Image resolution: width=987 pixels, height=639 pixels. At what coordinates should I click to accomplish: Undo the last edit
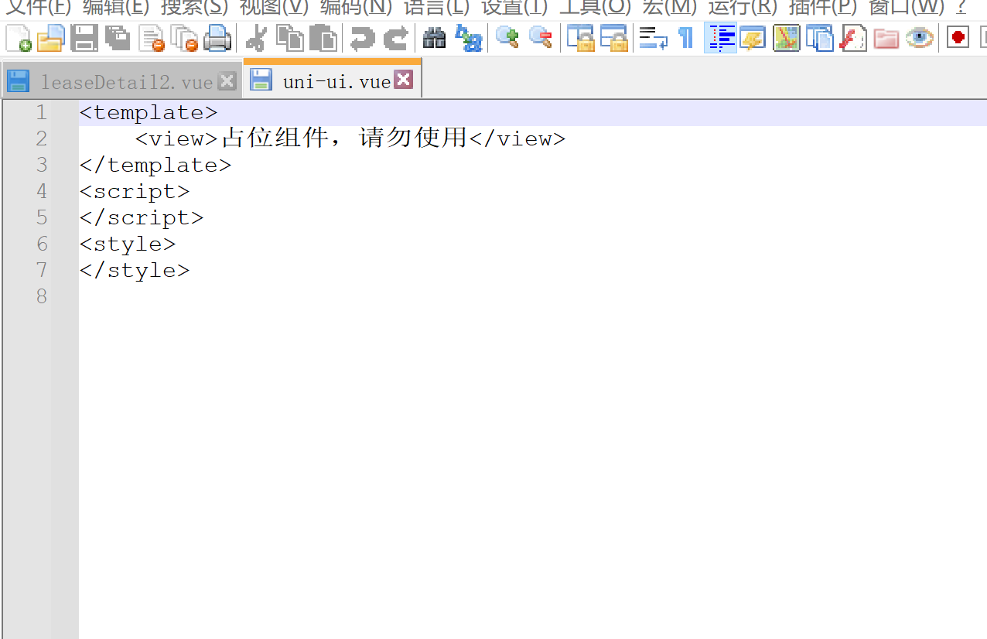click(361, 38)
